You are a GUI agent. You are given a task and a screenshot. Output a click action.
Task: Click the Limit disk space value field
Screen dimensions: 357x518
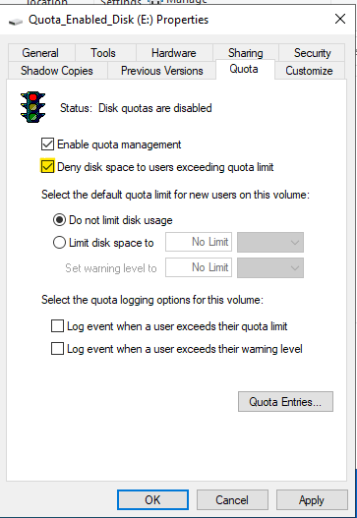click(199, 242)
